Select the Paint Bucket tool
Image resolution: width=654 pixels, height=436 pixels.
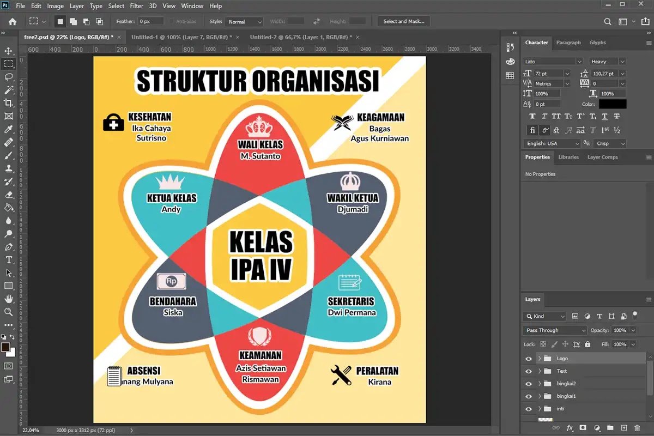(9, 207)
